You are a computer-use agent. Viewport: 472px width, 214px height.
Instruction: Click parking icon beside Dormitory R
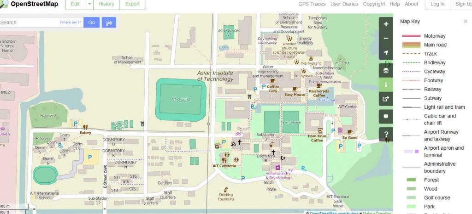click(x=90, y=157)
